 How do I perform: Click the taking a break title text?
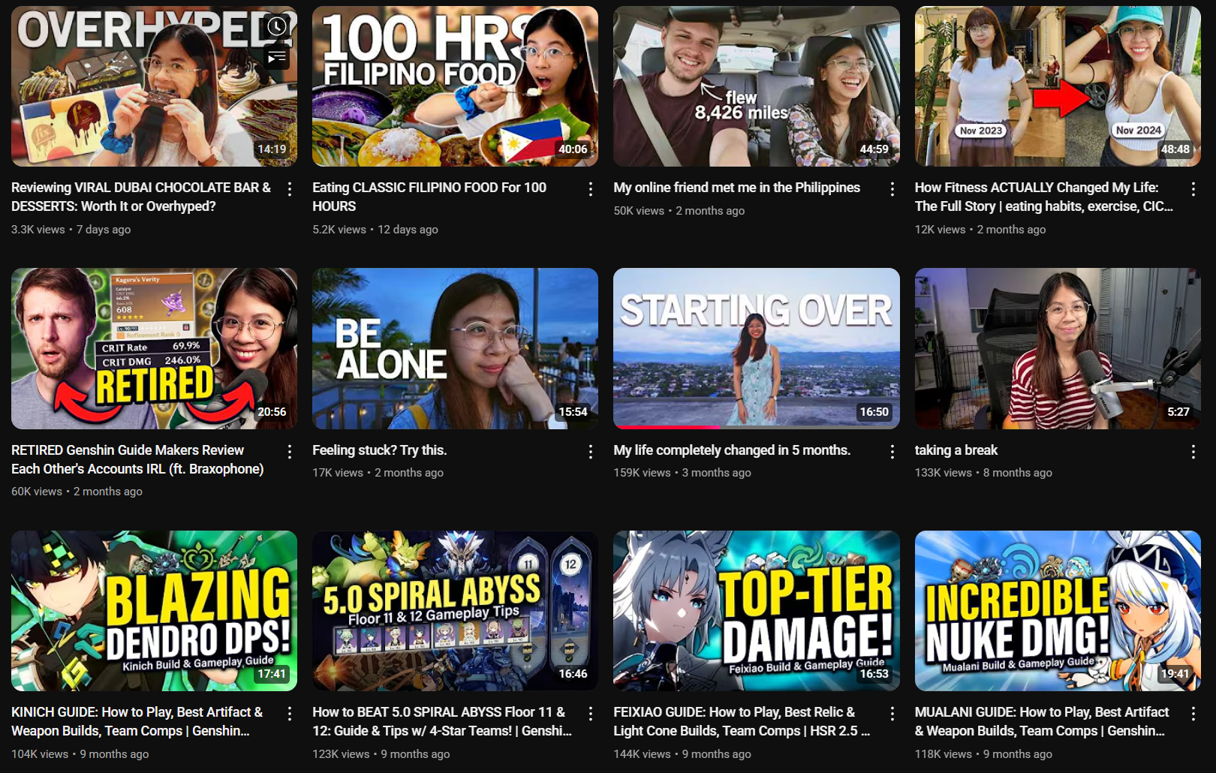point(956,450)
